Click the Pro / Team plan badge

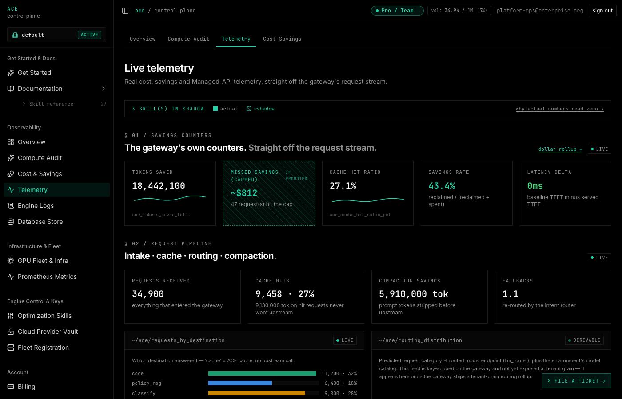coord(397,11)
